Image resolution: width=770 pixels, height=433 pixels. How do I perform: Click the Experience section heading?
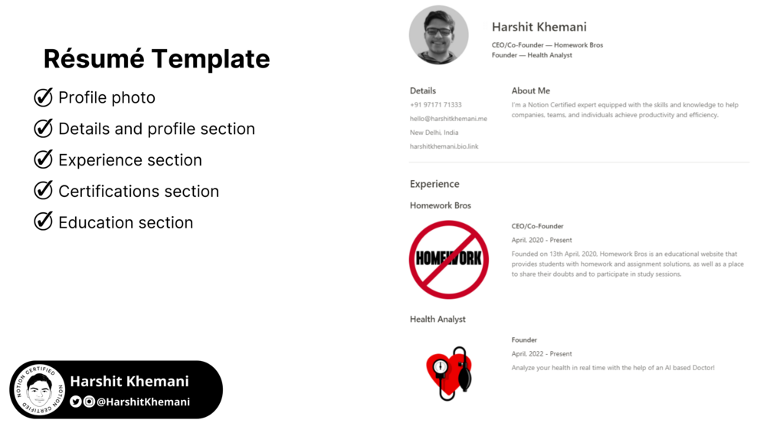pyautogui.click(x=434, y=184)
